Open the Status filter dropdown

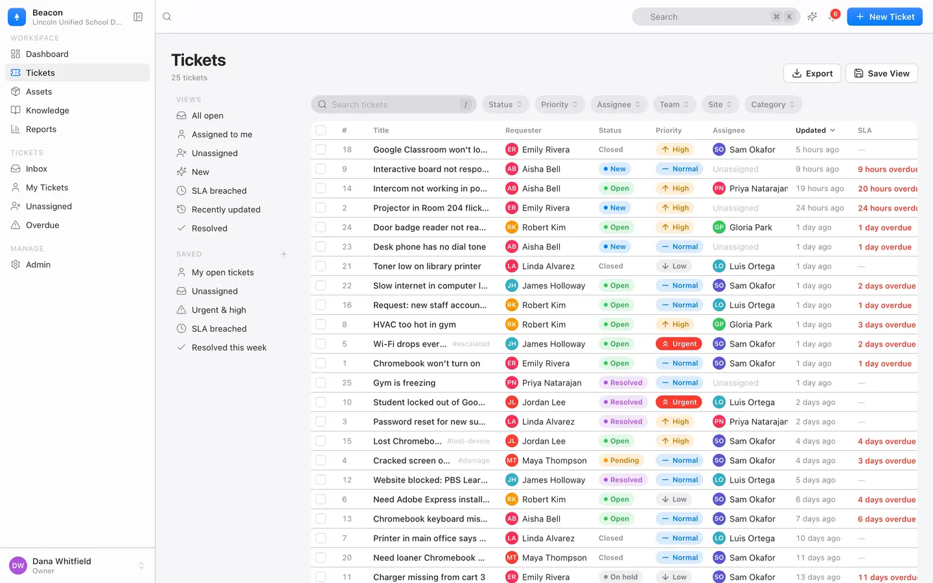coord(505,104)
